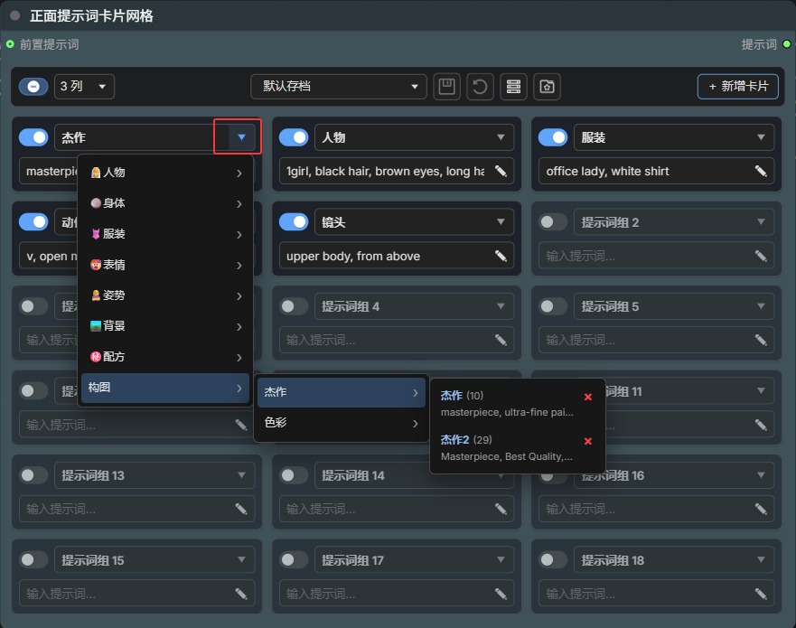Click the reset circular arrow icon
796x628 pixels.
click(x=480, y=87)
